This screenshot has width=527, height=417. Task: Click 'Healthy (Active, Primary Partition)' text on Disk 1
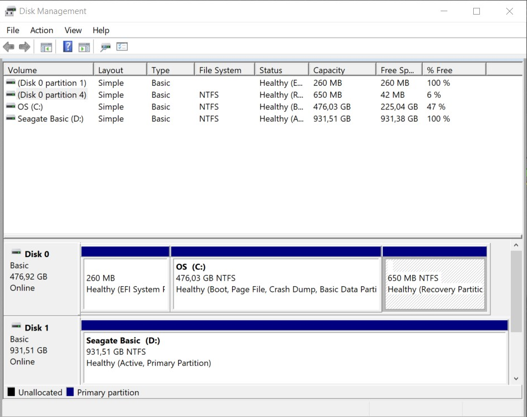[x=149, y=363]
